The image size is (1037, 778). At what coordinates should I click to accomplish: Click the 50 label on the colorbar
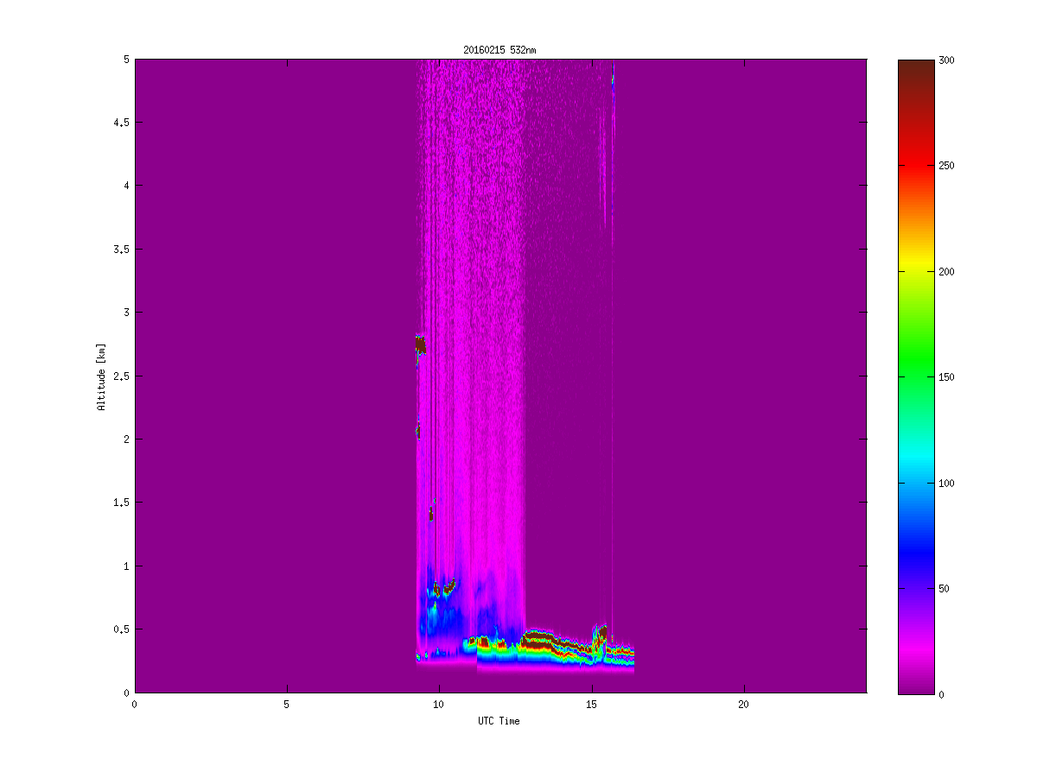[x=945, y=589]
